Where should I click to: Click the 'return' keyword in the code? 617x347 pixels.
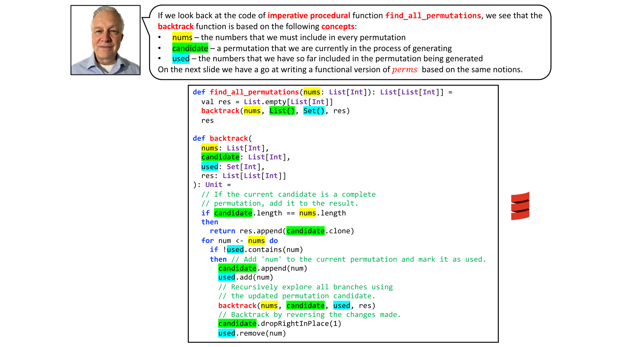pos(222,231)
